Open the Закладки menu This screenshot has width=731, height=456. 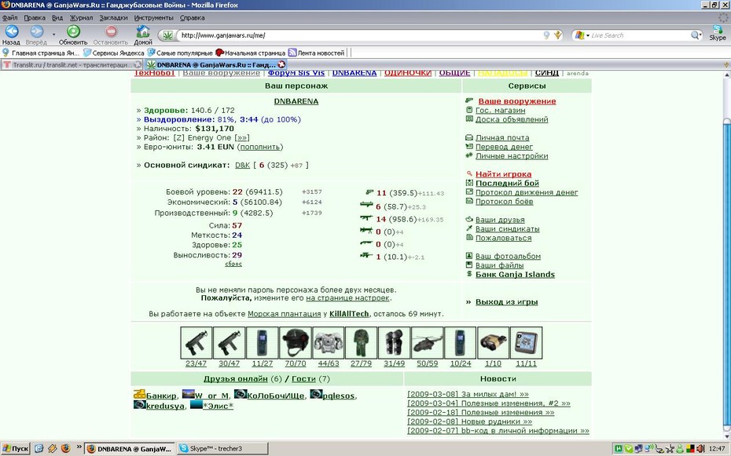[x=113, y=18]
